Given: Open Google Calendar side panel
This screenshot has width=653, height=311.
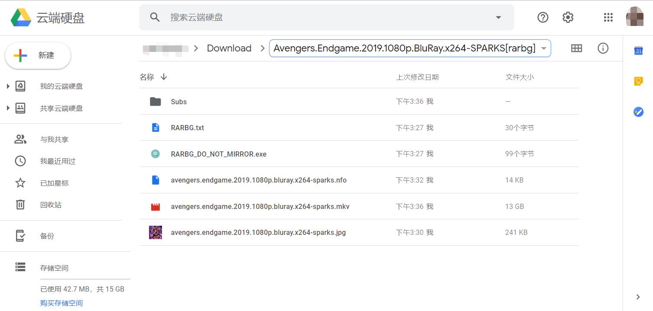Looking at the screenshot, I should [638, 50].
